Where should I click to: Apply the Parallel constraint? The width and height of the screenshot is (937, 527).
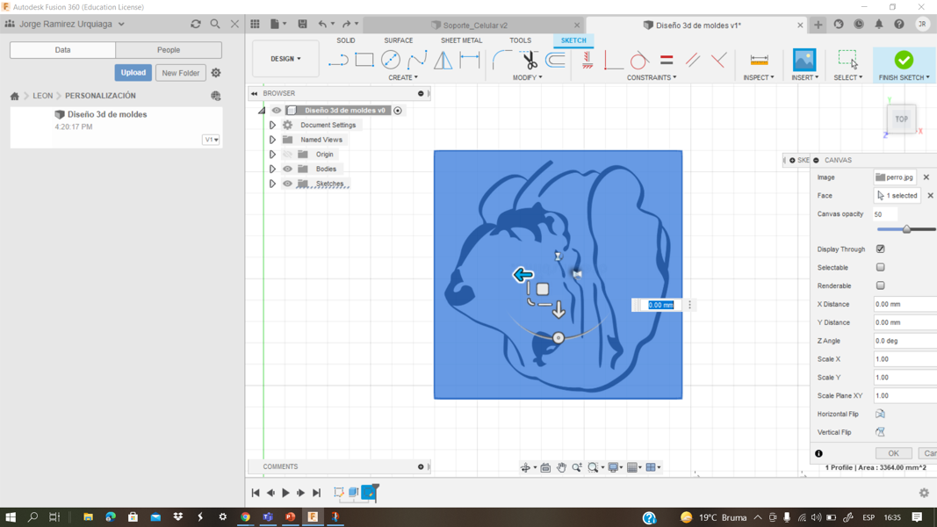(693, 60)
